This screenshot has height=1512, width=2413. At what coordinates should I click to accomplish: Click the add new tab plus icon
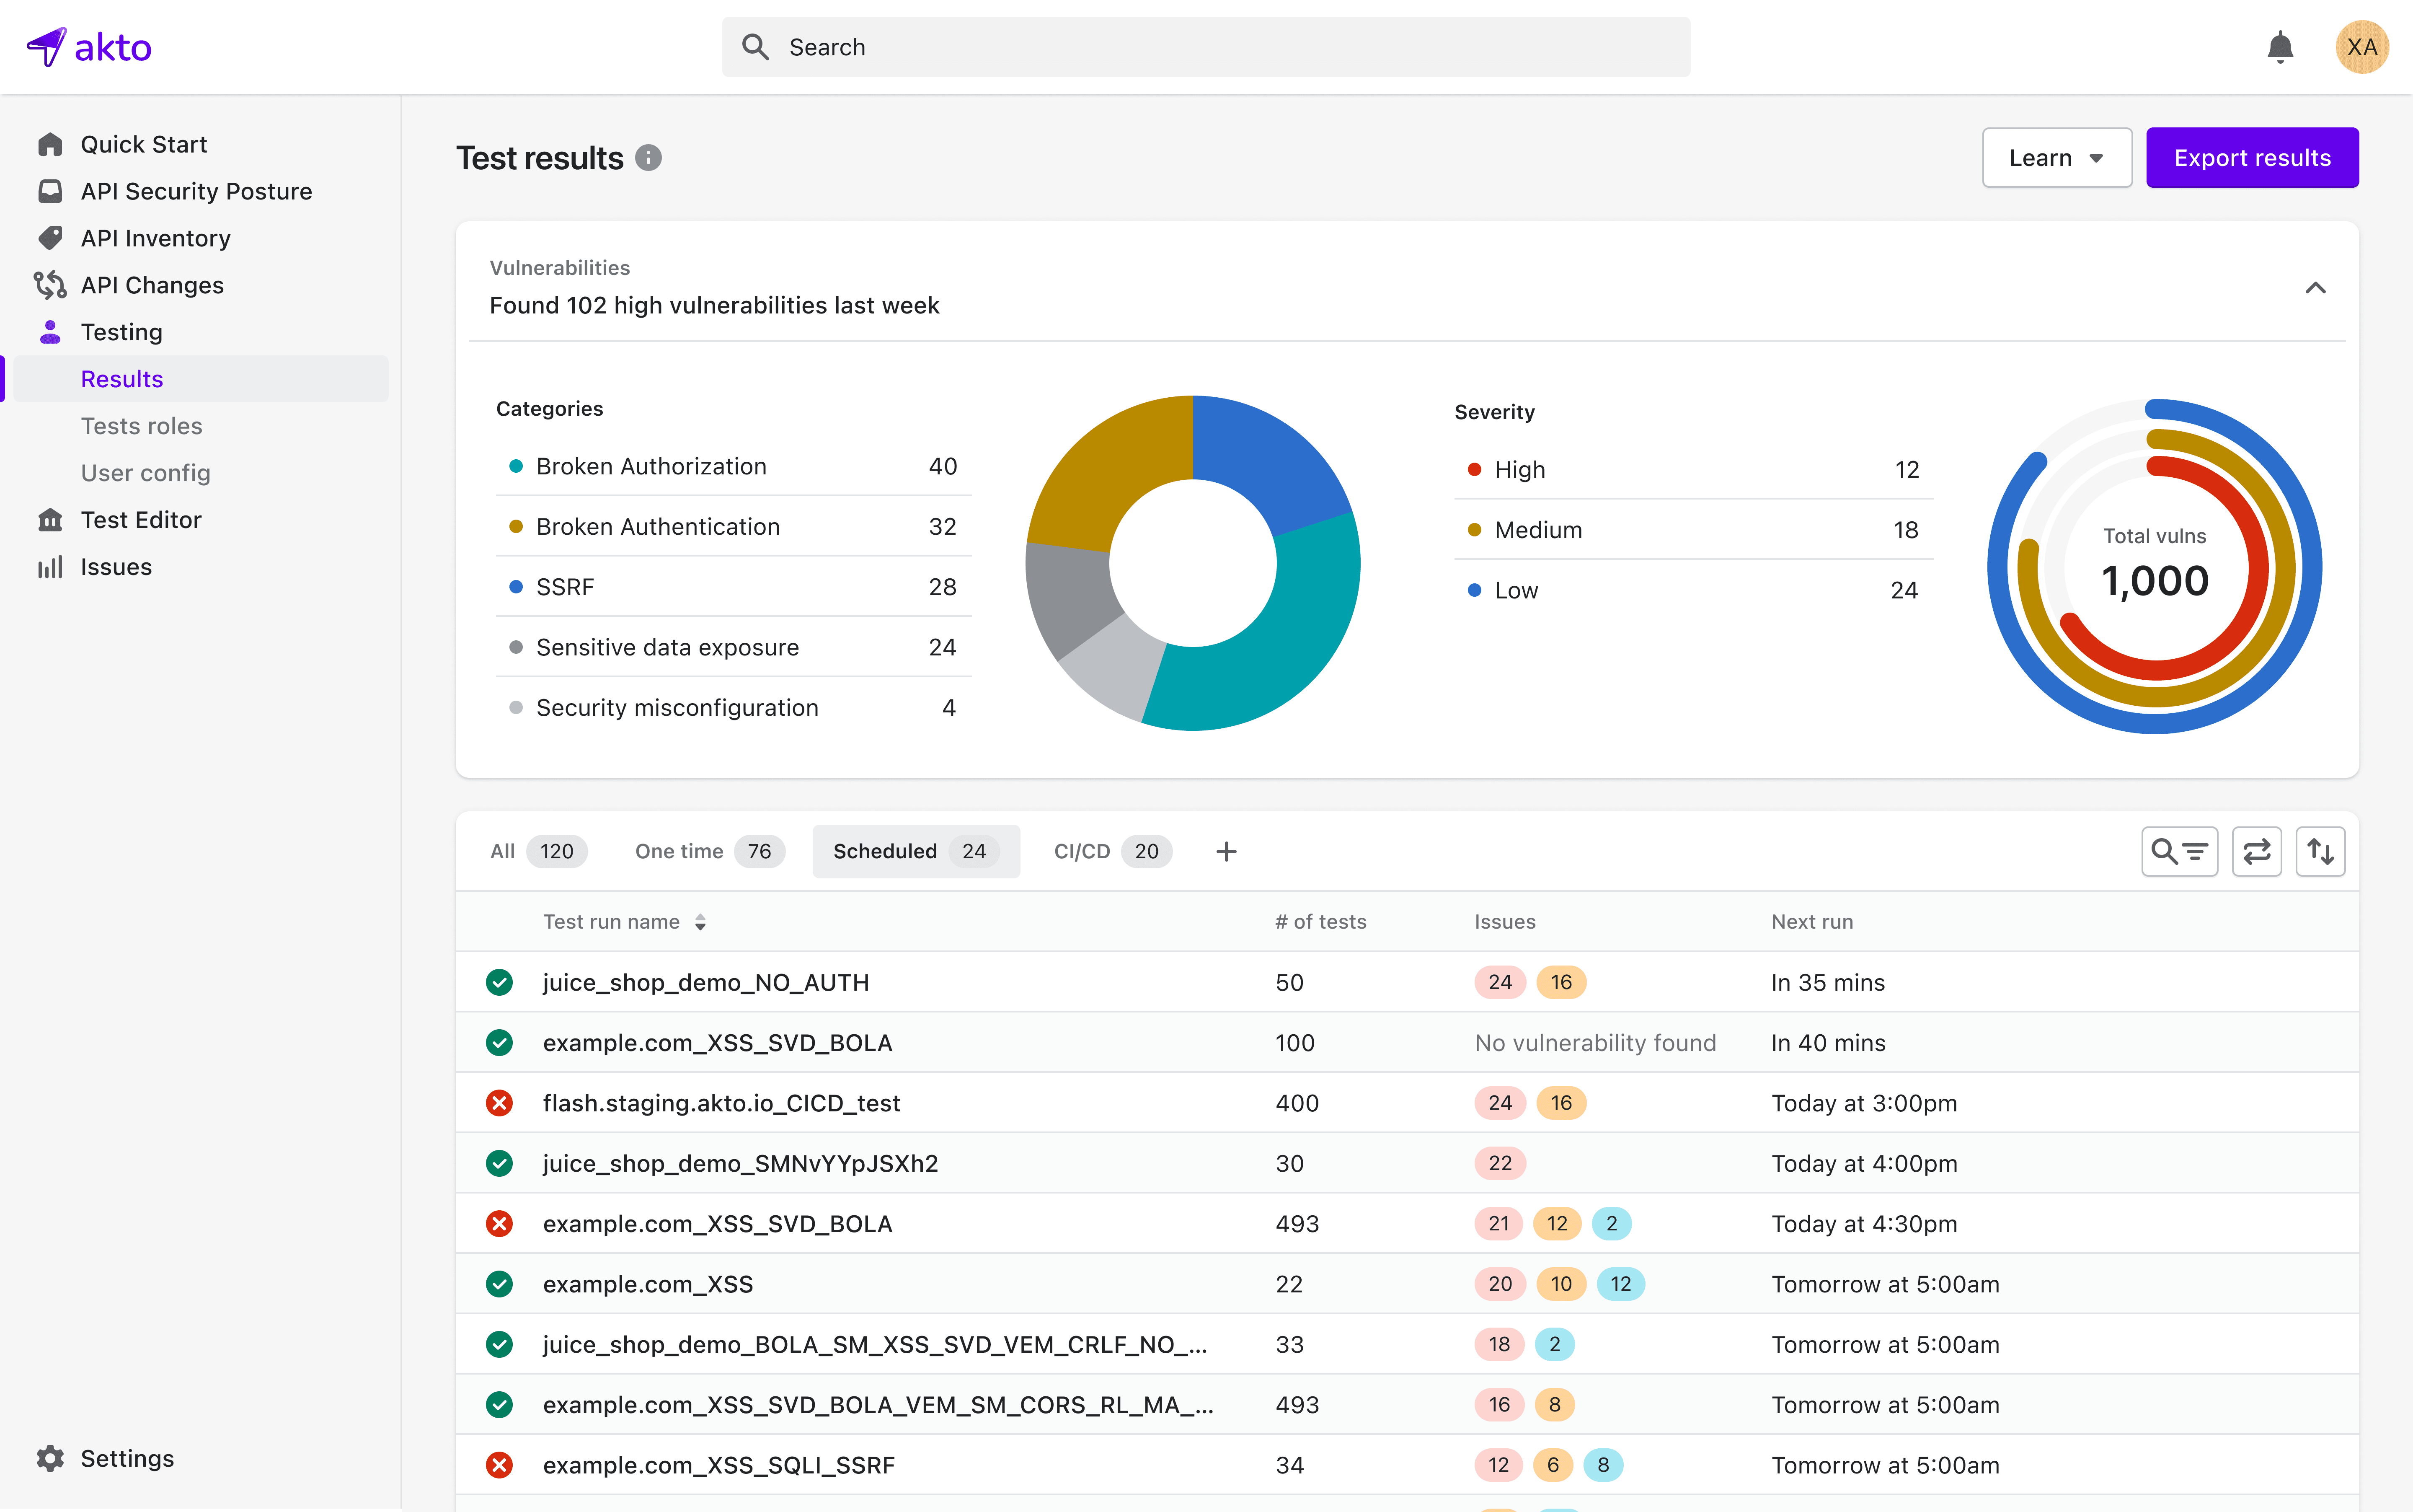[x=1225, y=851]
